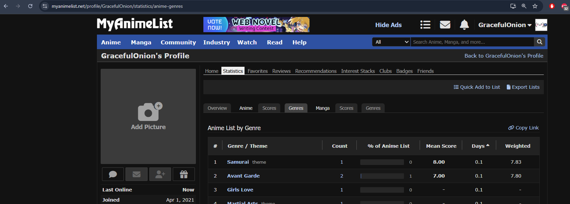Image resolution: width=570 pixels, height=204 pixels.
Task: Expand the GracefulOnion account dropdown
Action: tap(505, 25)
